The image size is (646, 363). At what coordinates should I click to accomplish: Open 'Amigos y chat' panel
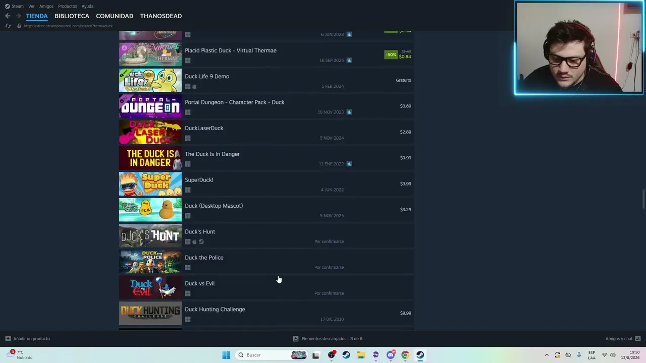(623, 339)
